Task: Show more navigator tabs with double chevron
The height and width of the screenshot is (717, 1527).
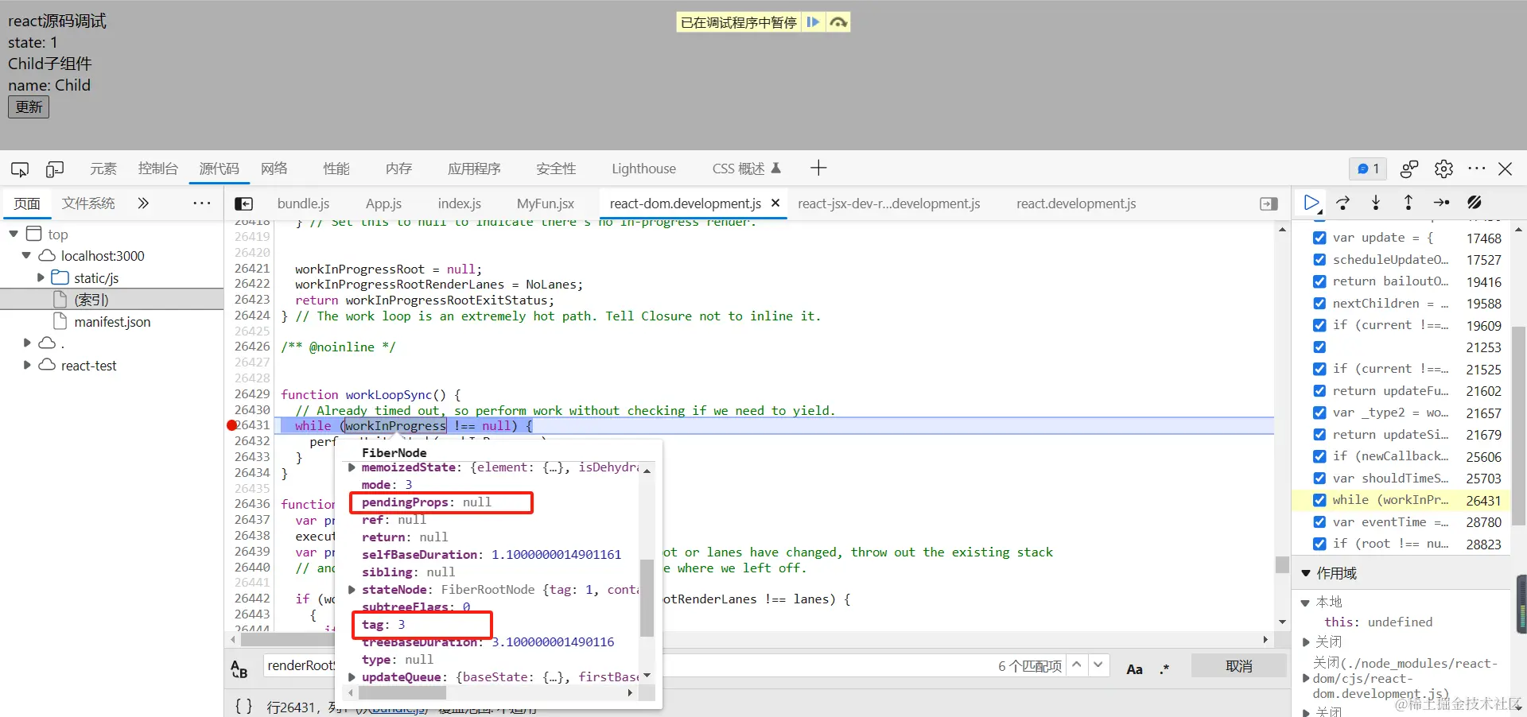Action: click(x=143, y=203)
